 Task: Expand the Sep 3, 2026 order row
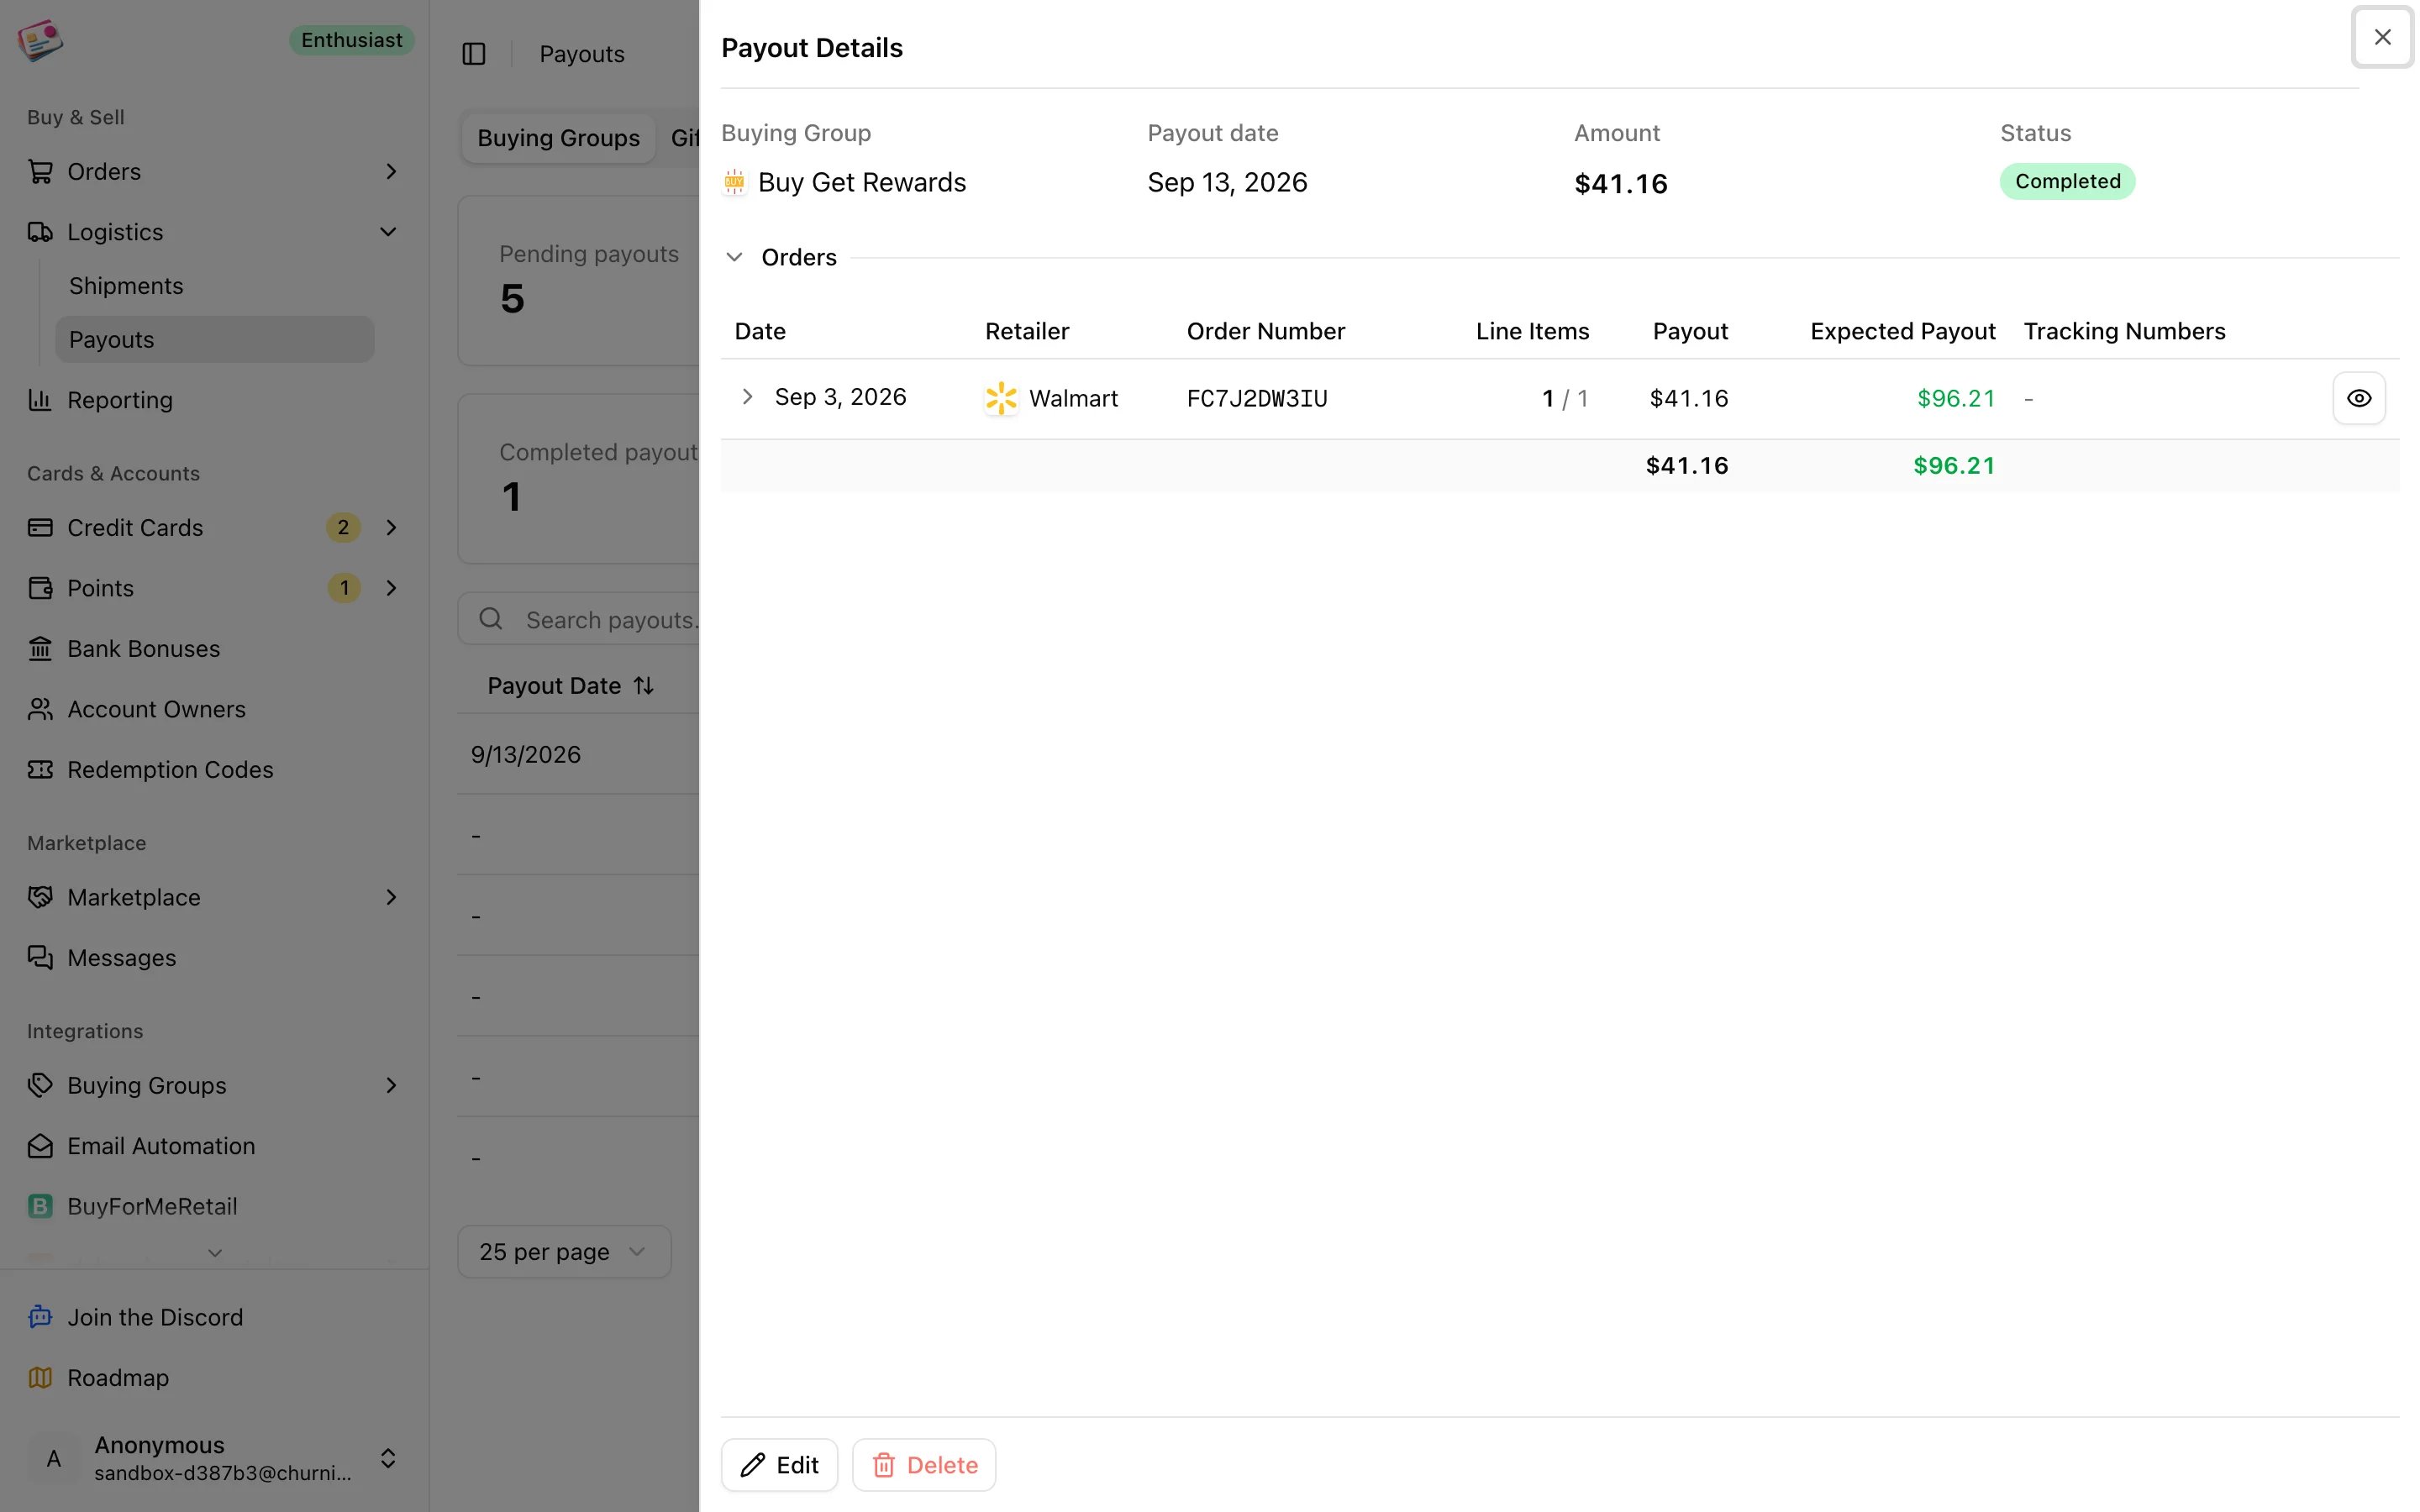pyautogui.click(x=747, y=397)
